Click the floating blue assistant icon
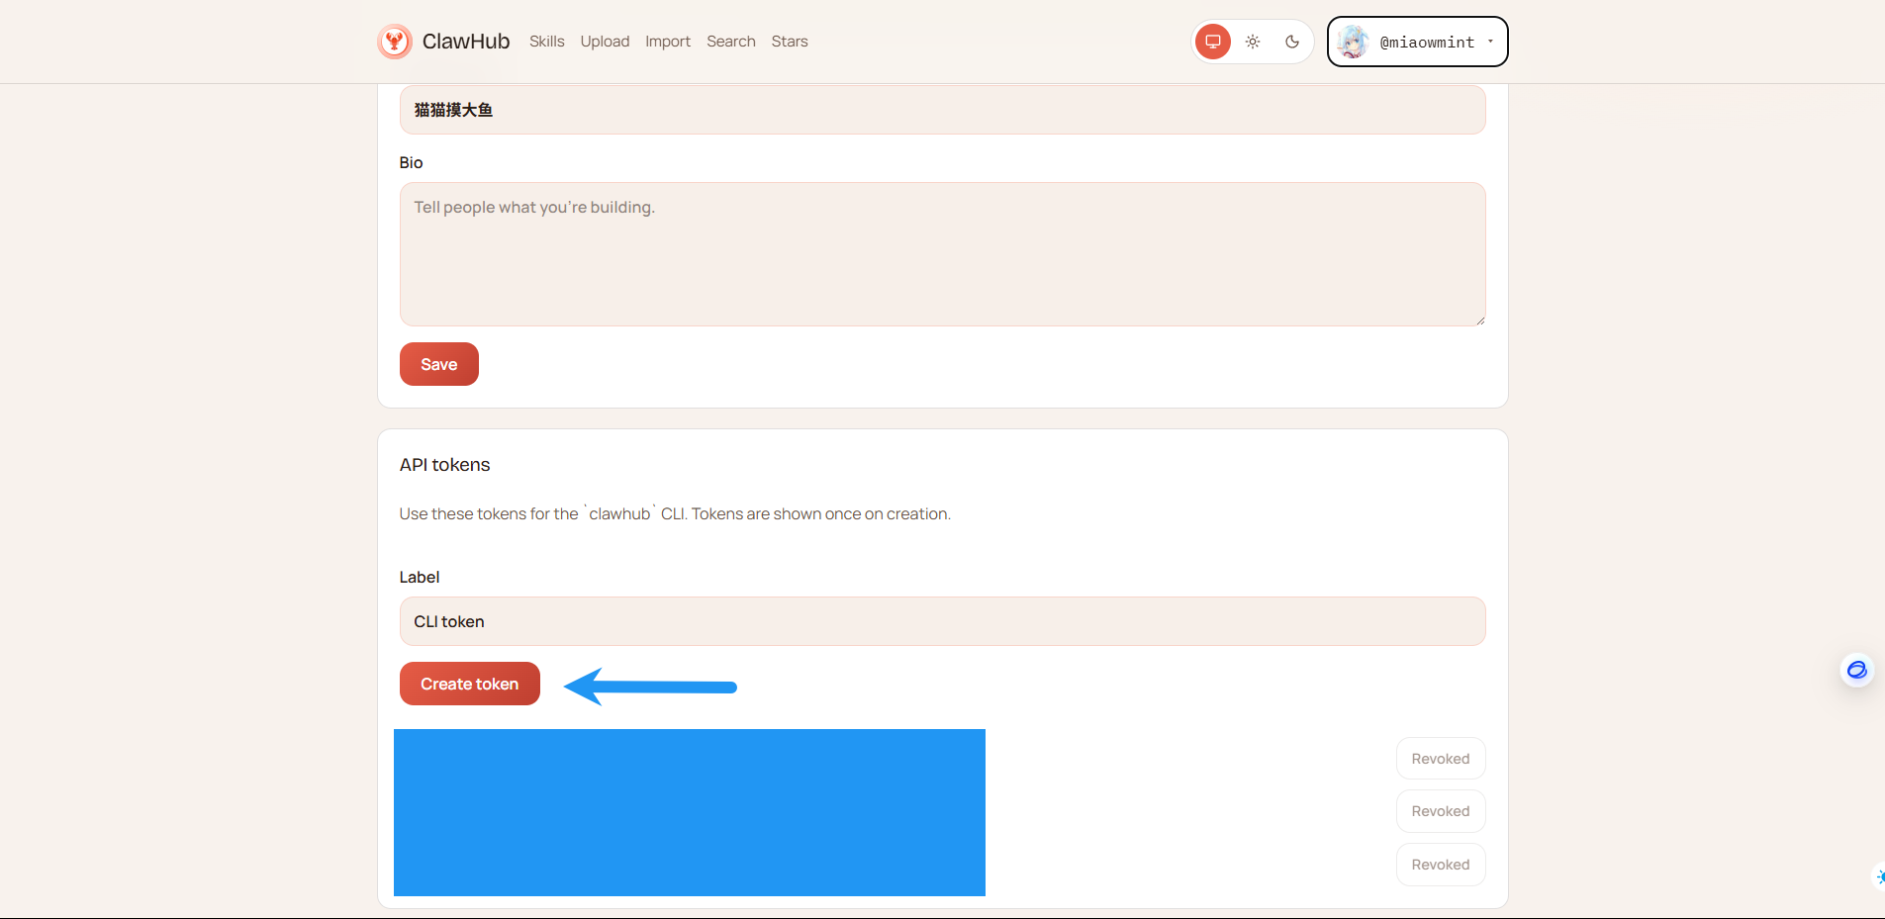Viewport: 1885px width, 919px height. coord(1856,670)
